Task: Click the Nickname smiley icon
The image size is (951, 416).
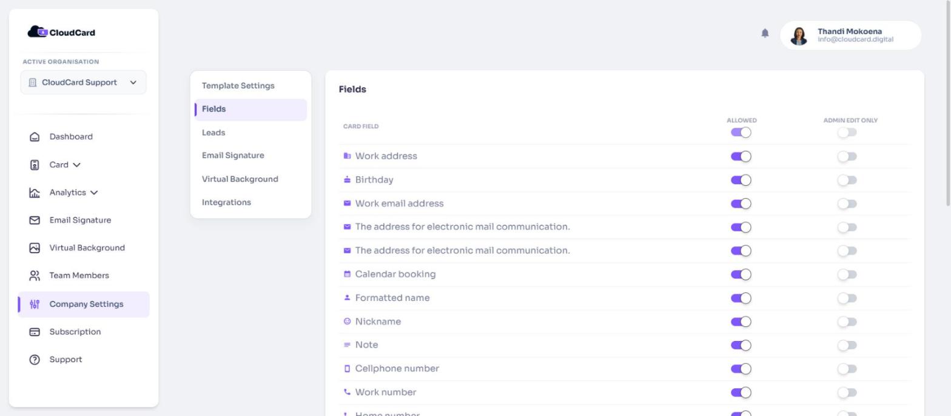Action: 347,322
